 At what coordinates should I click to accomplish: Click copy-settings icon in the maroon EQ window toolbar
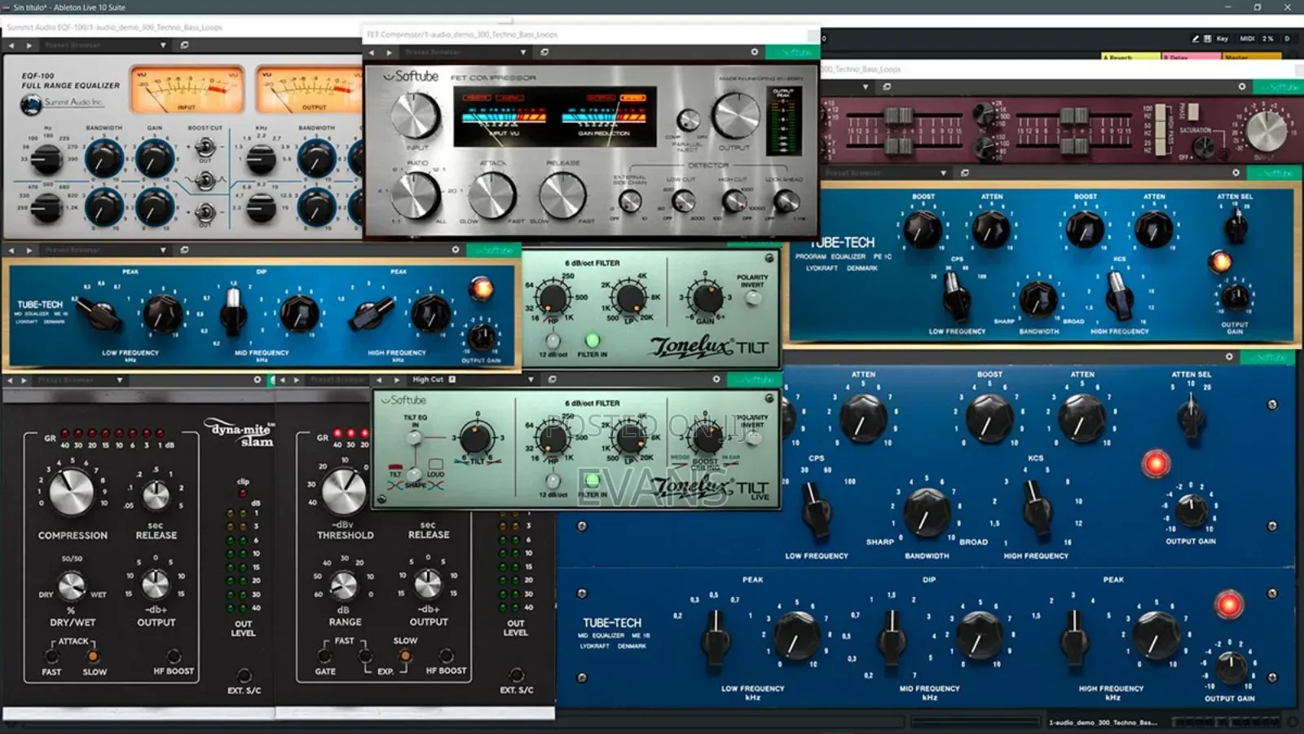[x=887, y=86]
